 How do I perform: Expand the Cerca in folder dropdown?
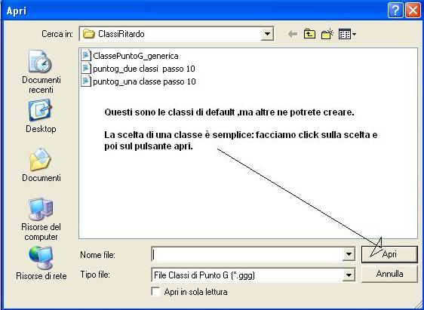[267, 34]
